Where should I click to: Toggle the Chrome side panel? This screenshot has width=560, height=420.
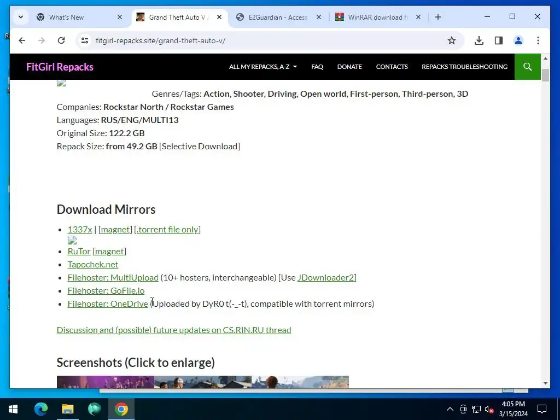(499, 40)
